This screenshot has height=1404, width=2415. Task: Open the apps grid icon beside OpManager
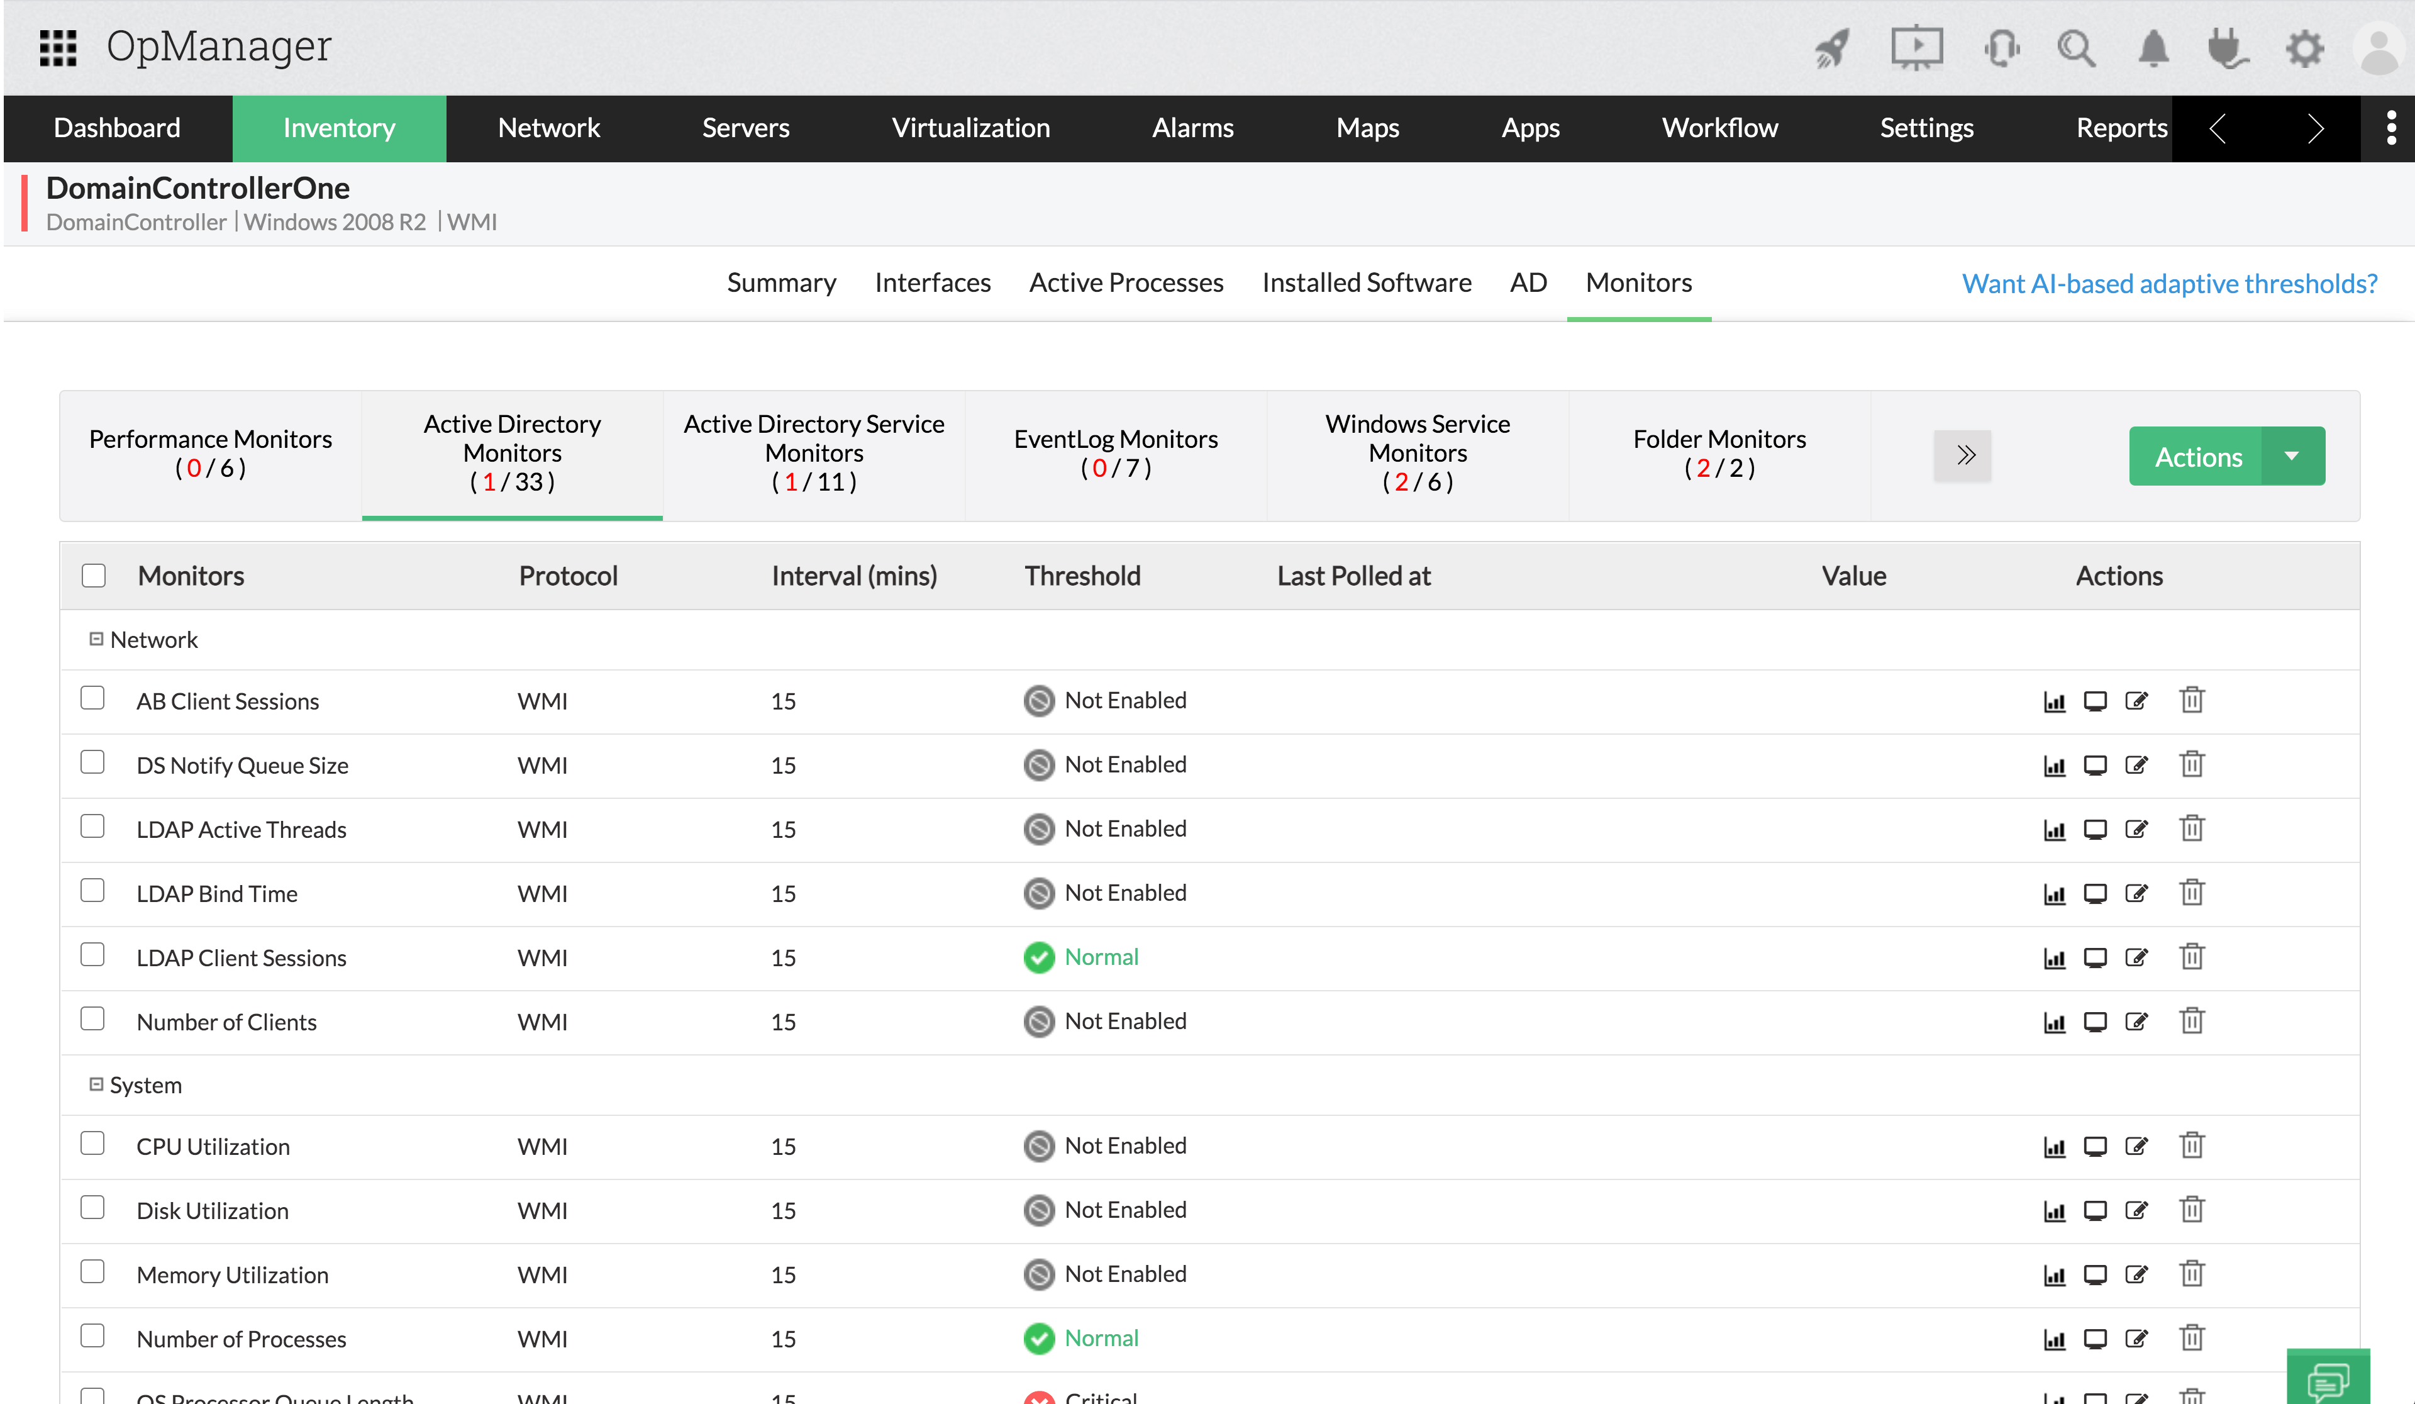click(x=57, y=48)
